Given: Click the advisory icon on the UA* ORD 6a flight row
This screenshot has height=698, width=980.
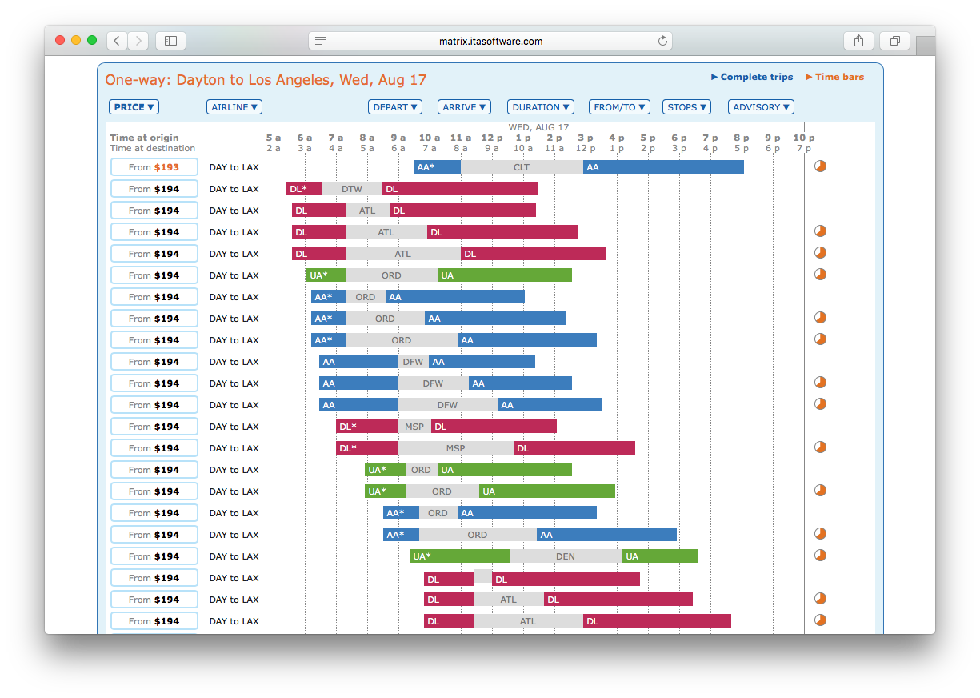Looking at the screenshot, I should pos(820,275).
